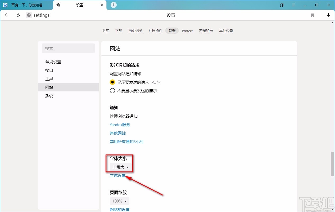Open the 字体设置 link
Image resolution: width=335 pixels, height=212 pixels.
click(117, 175)
